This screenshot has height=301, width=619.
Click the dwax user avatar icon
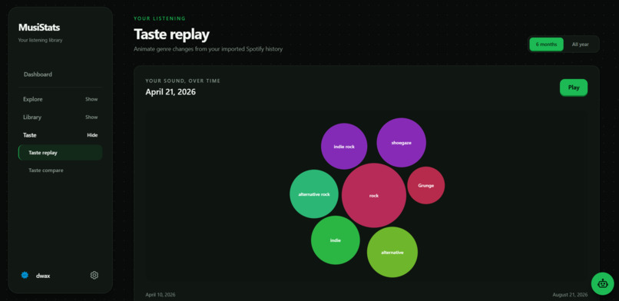click(25, 276)
